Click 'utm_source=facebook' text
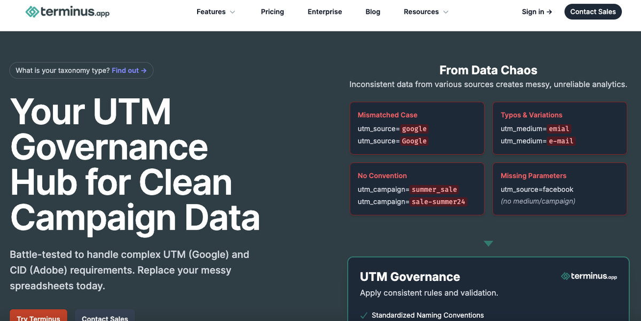This screenshot has height=321, width=641. click(x=537, y=189)
